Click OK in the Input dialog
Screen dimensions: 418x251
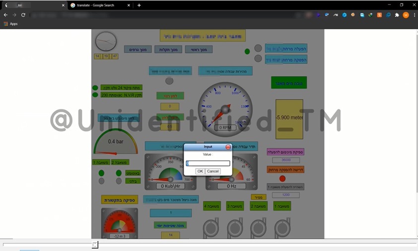[200, 171]
